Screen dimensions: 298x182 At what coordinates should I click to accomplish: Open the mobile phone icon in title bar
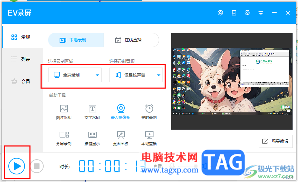(234, 13)
